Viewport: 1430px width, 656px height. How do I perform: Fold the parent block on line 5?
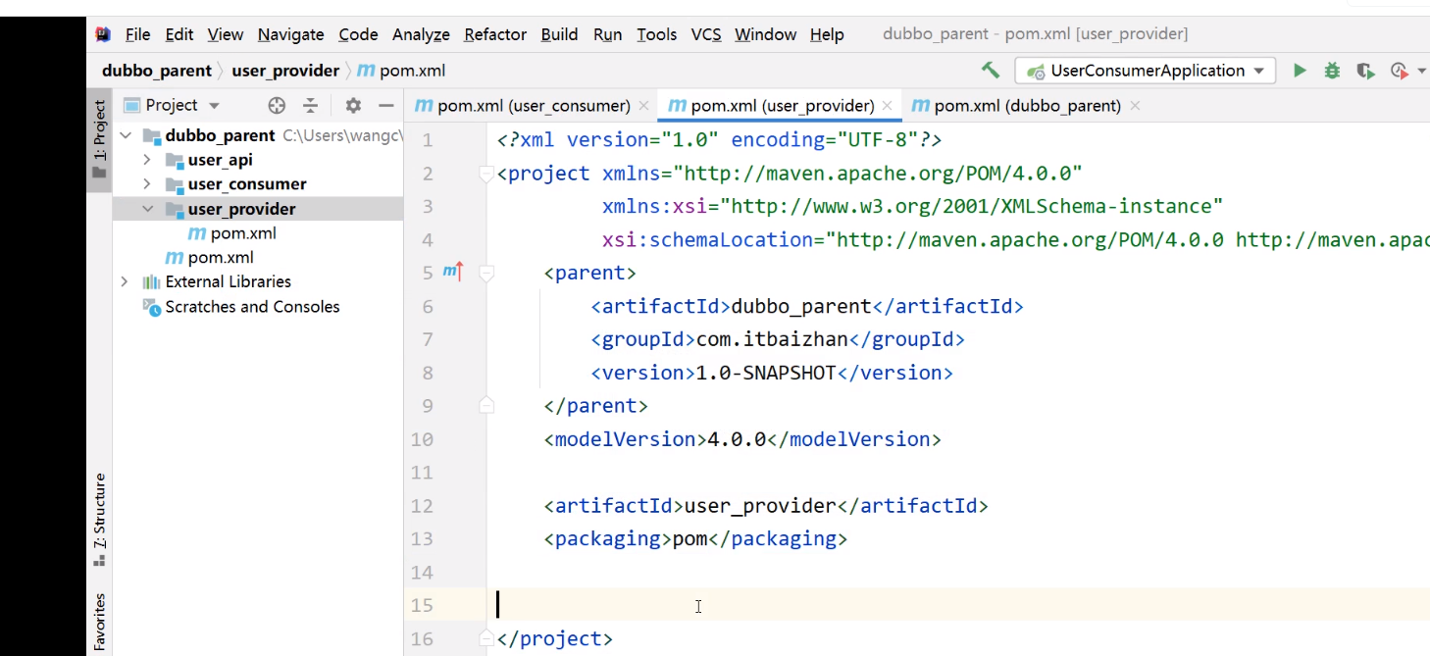485,273
